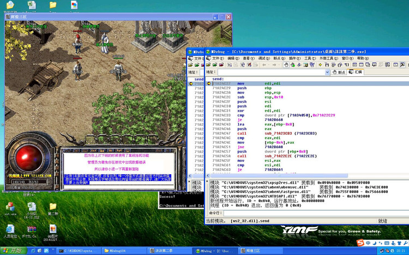Open the 窗口 menu in MDebug
This screenshot has height=255, width=409.
tap(348, 58)
